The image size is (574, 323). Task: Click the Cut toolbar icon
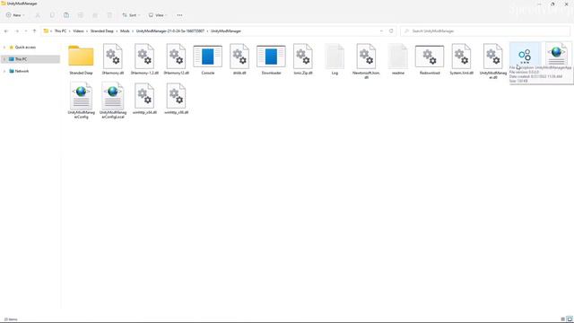(x=38, y=15)
